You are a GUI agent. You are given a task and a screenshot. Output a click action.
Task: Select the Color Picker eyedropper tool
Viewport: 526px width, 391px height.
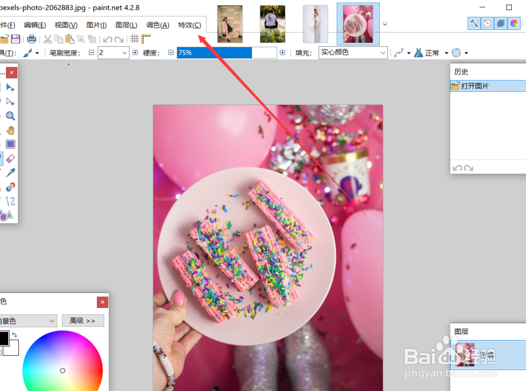[11, 172]
